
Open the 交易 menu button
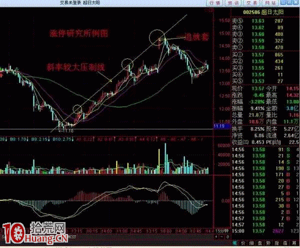click(x=252, y=2)
